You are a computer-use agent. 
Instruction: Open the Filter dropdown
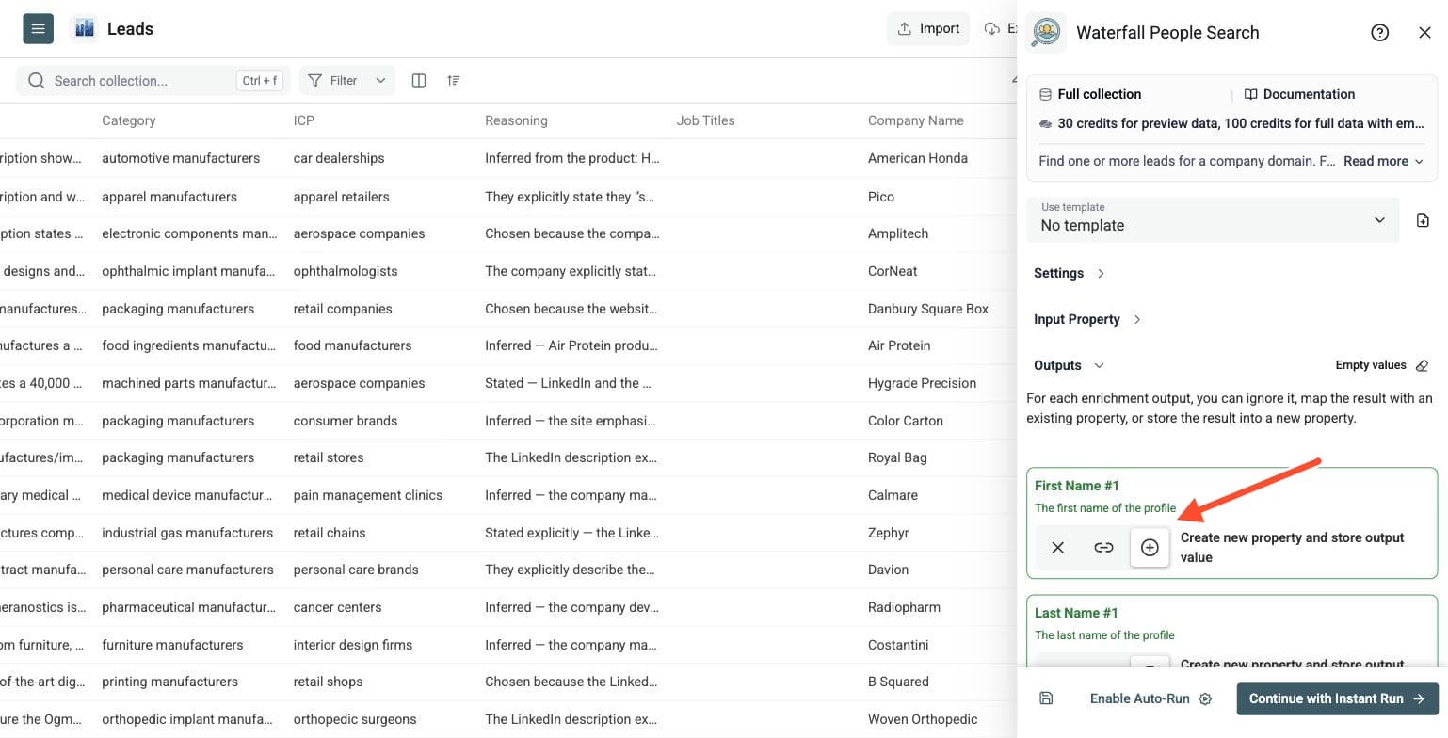tap(347, 81)
